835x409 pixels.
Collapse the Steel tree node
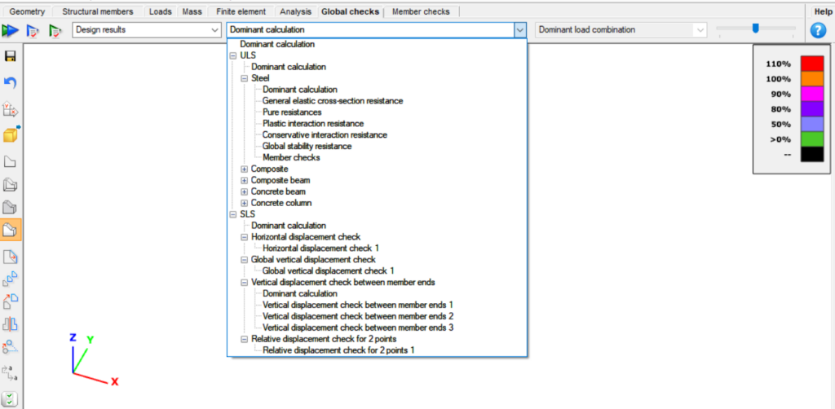(x=244, y=78)
